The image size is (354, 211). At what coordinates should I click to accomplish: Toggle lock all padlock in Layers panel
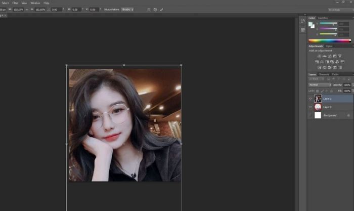[x=331, y=91]
